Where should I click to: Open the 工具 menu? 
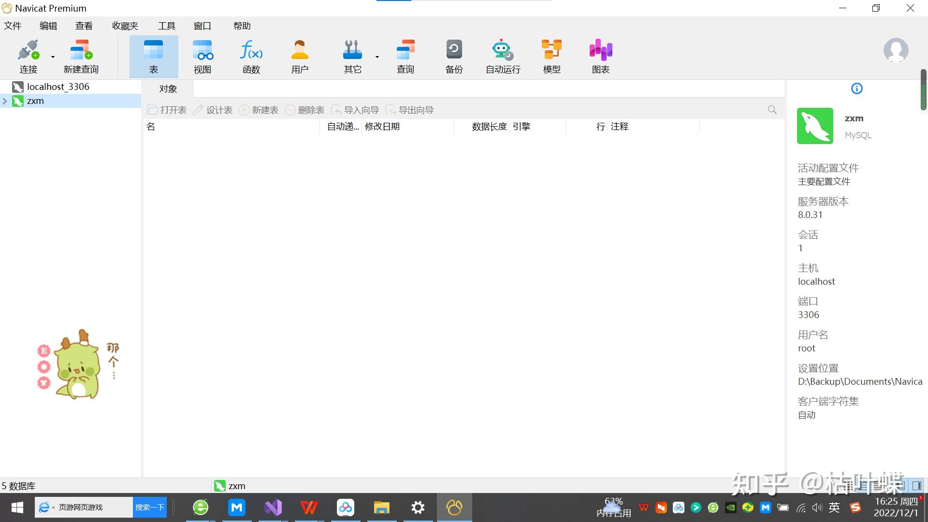(167, 26)
